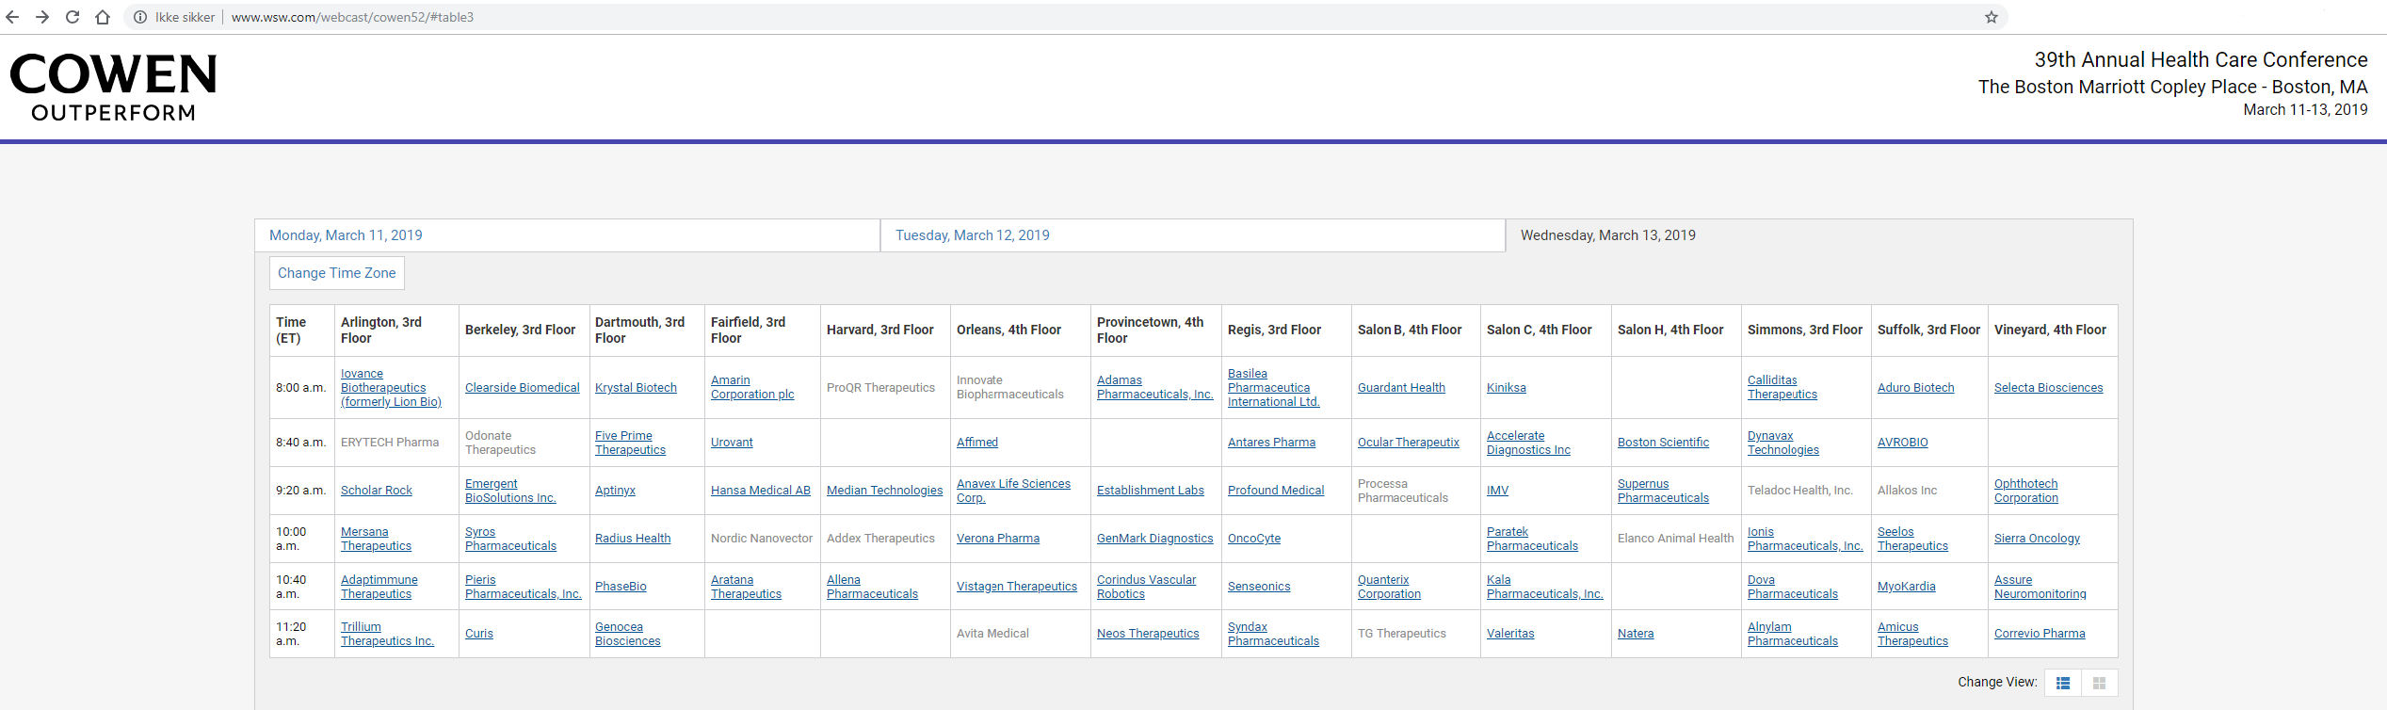Viewport: 2387px width, 710px height.
Task: Open the Guardant Health link
Action: coord(1400,388)
